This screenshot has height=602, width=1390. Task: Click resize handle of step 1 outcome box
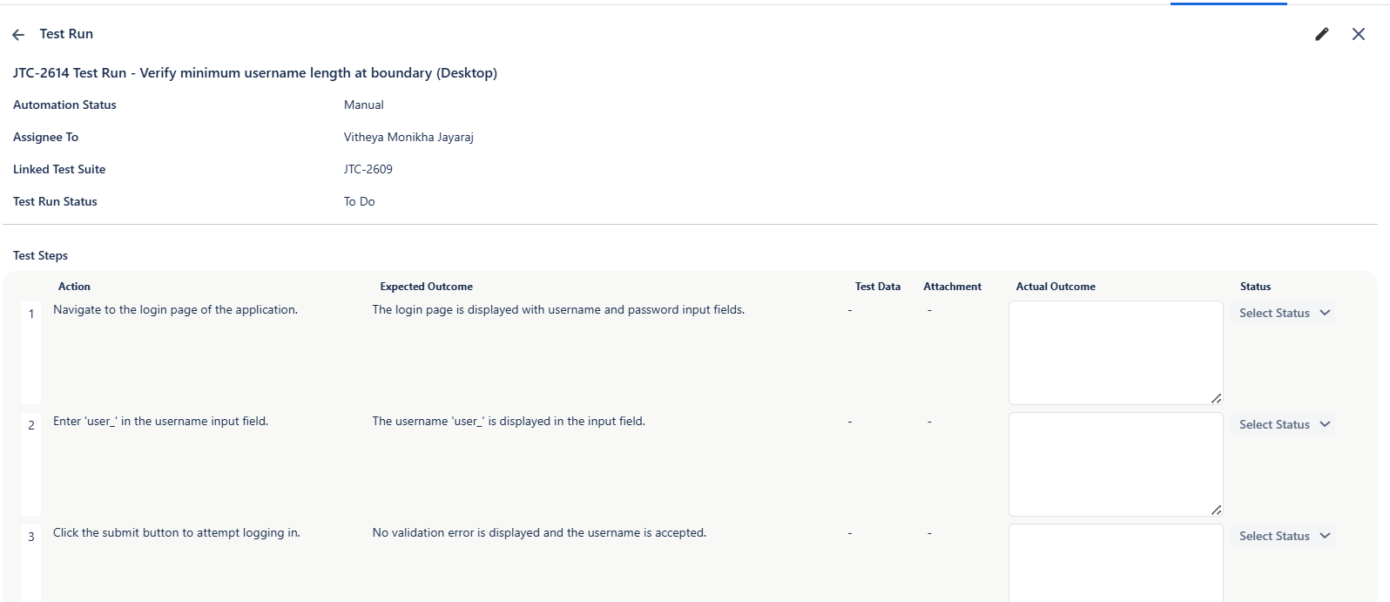(x=1216, y=398)
